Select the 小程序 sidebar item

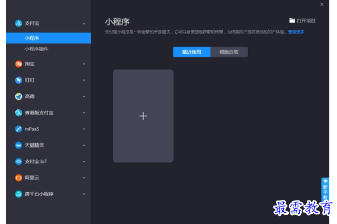49,38
